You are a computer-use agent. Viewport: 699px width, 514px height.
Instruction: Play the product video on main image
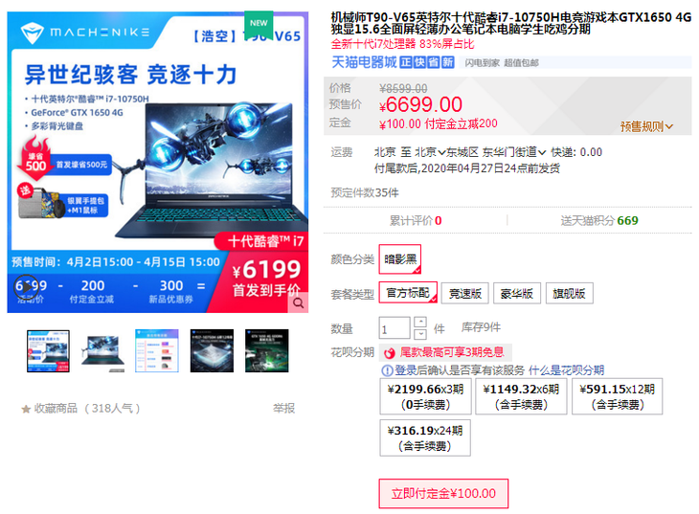tap(26, 287)
